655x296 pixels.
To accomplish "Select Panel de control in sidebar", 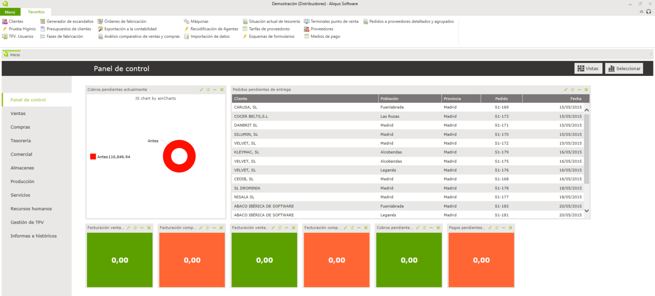I will point(37,100).
